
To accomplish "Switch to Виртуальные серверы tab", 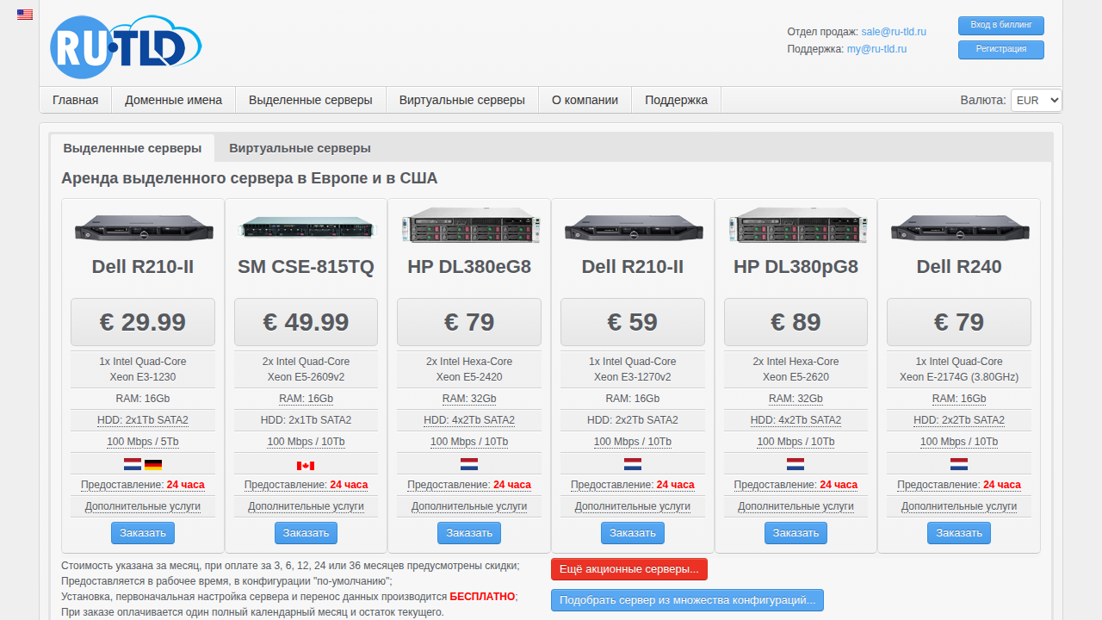I will coord(300,148).
